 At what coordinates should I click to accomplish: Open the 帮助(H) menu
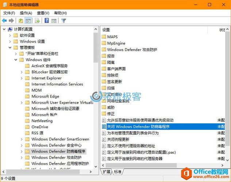61,13
